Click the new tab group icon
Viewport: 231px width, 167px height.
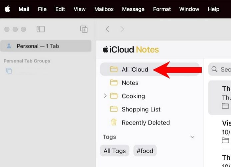point(84,29)
